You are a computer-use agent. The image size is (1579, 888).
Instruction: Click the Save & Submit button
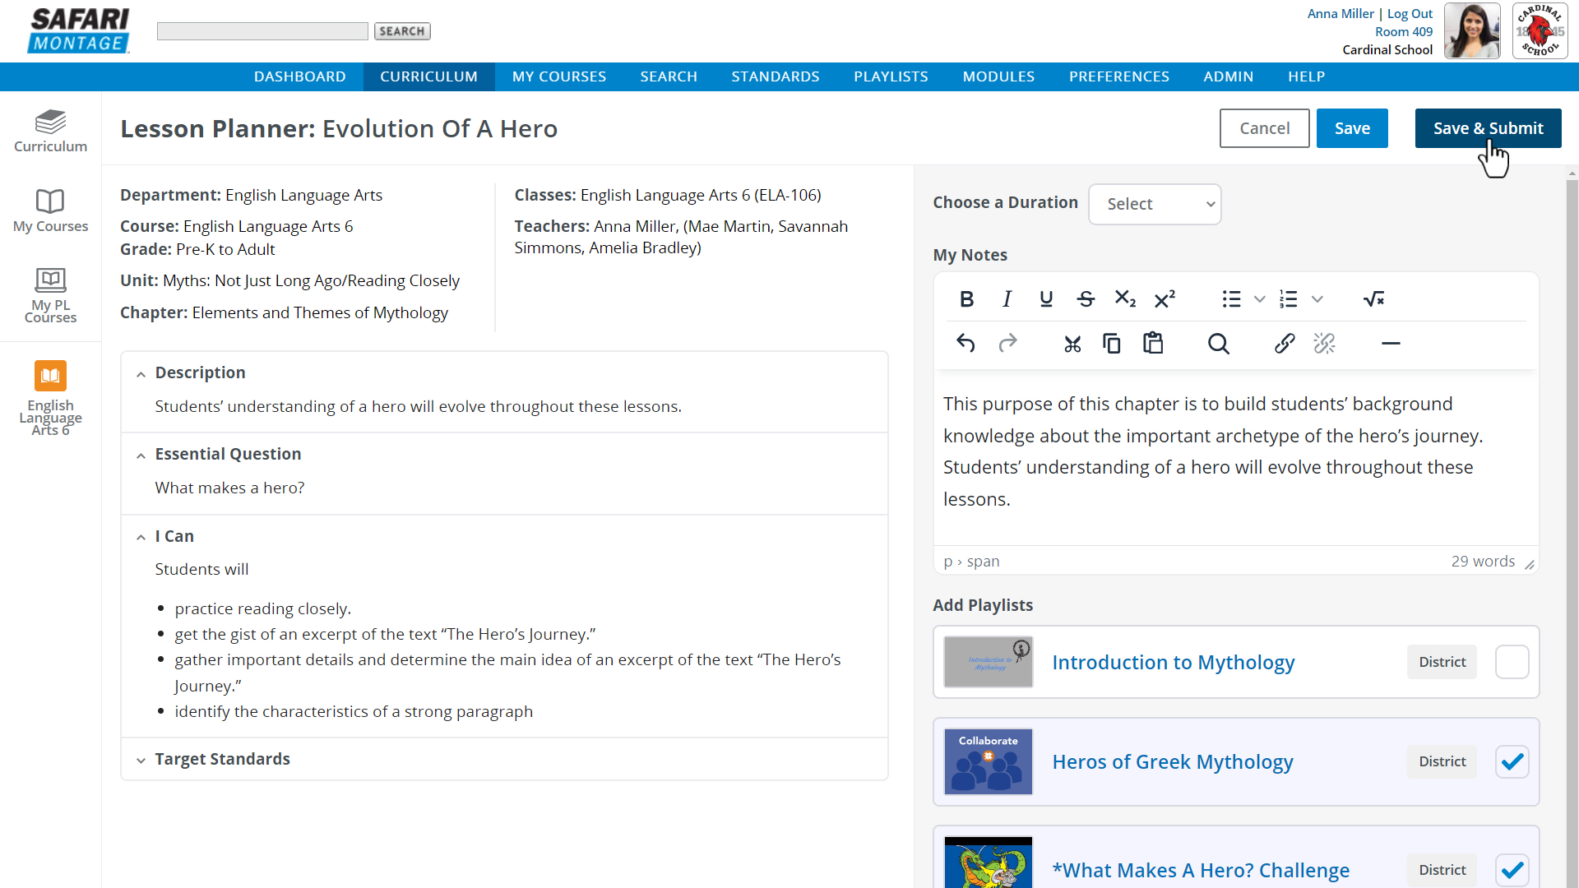pyautogui.click(x=1488, y=128)
